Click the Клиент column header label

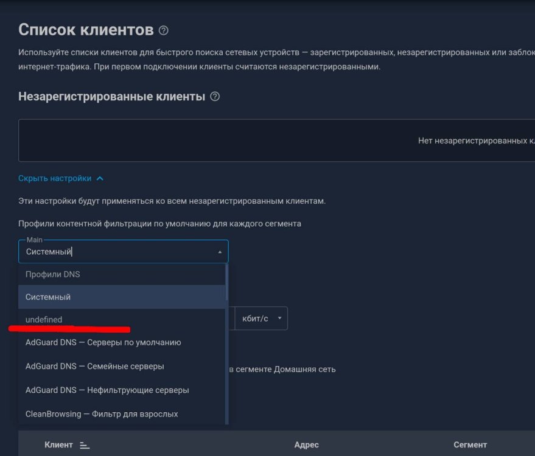click(x=58, y=445)
